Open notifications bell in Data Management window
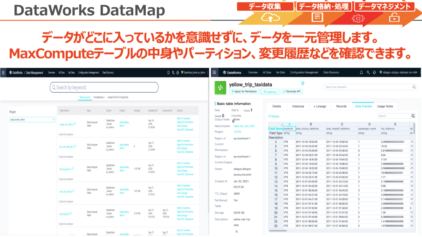This screenshot has height=237, width=422. 168,73
